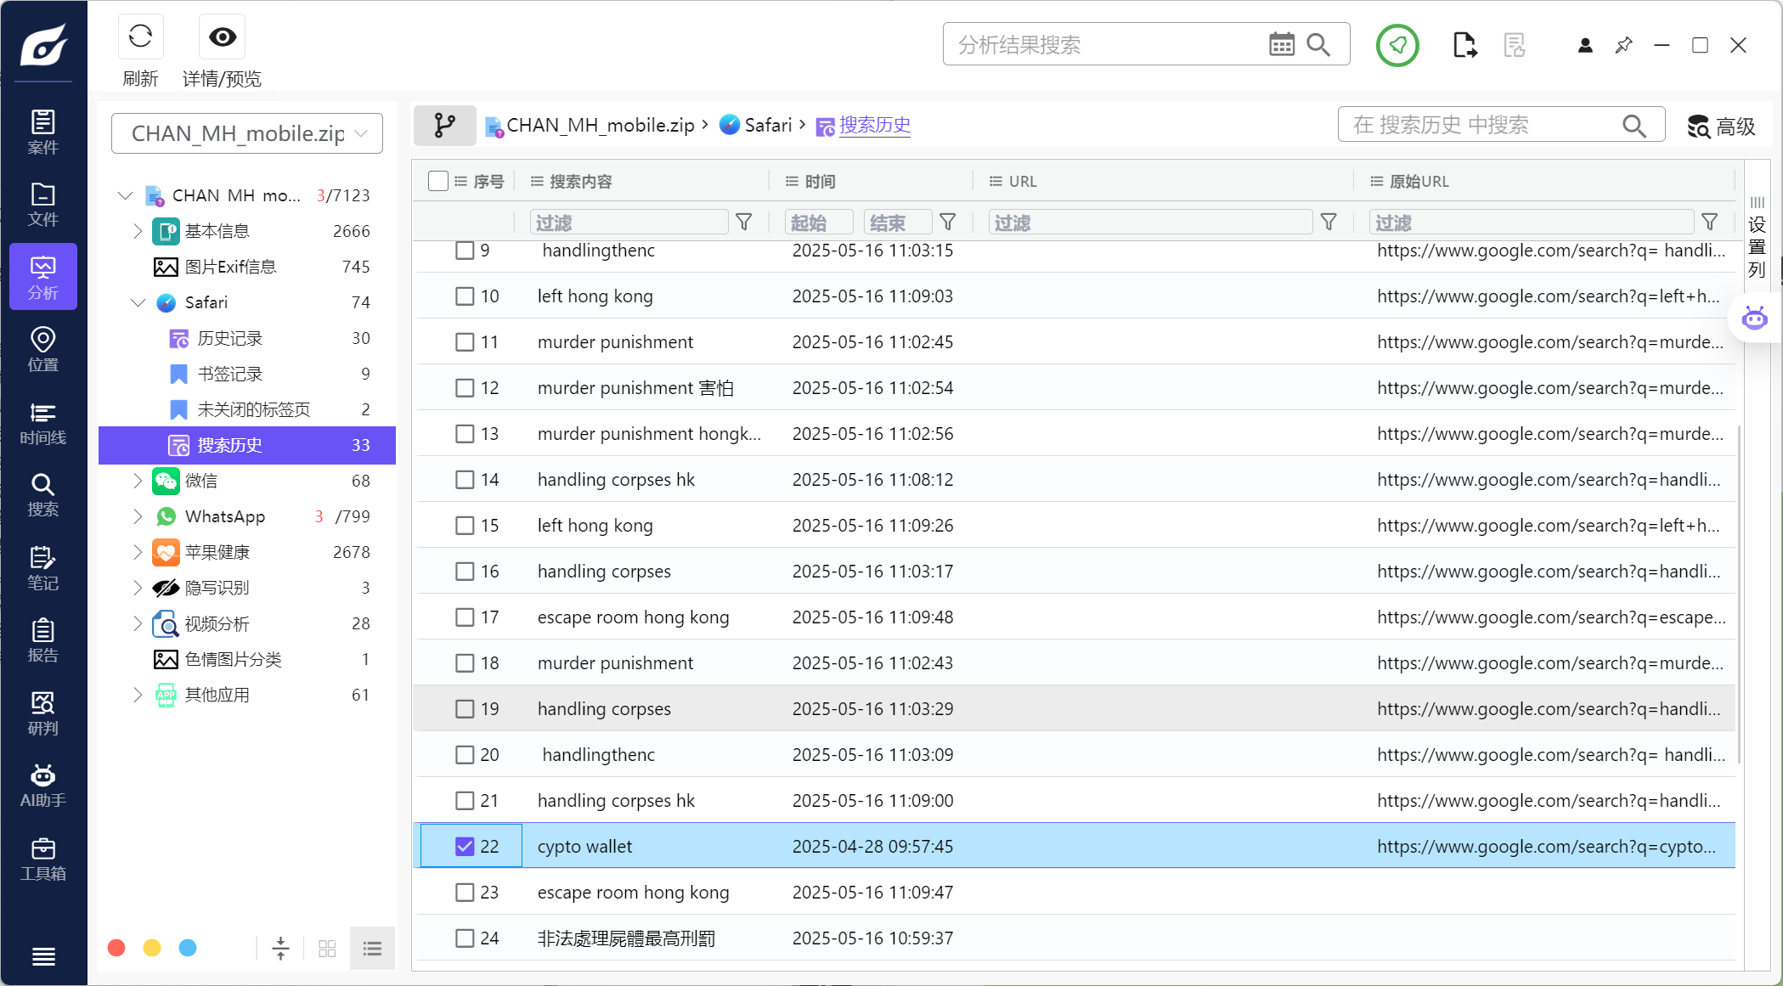Click the red color dot
This screenshot has height=986, width=1783.
click(x=116, y=948)
